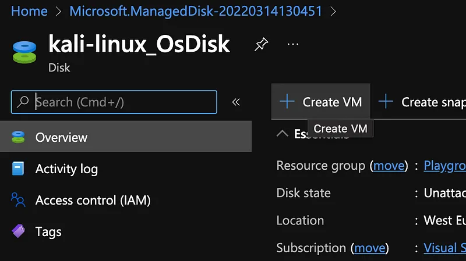Screen dimensions: 466x261
Task: Click the Create VM button
Action: coord(321,102)
